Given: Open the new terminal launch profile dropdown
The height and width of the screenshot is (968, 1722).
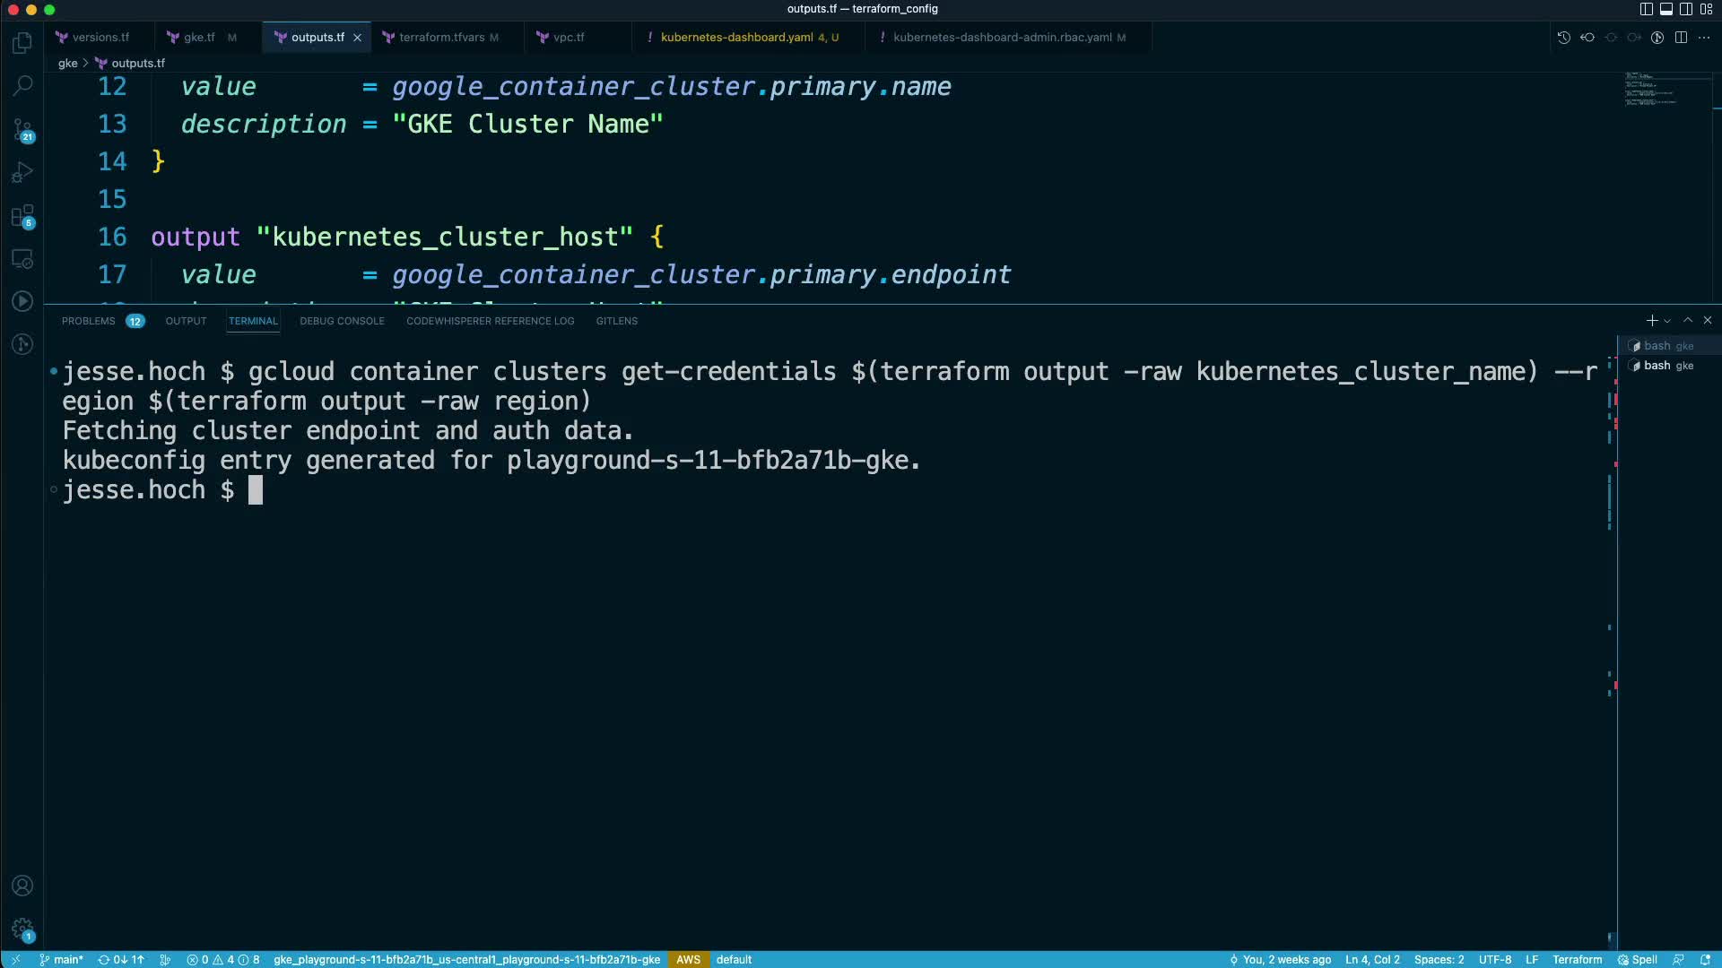Looking at the screenshot, I should coord(1667,321).
